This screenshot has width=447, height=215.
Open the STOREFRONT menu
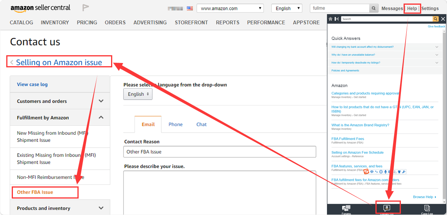click(191, 23)
